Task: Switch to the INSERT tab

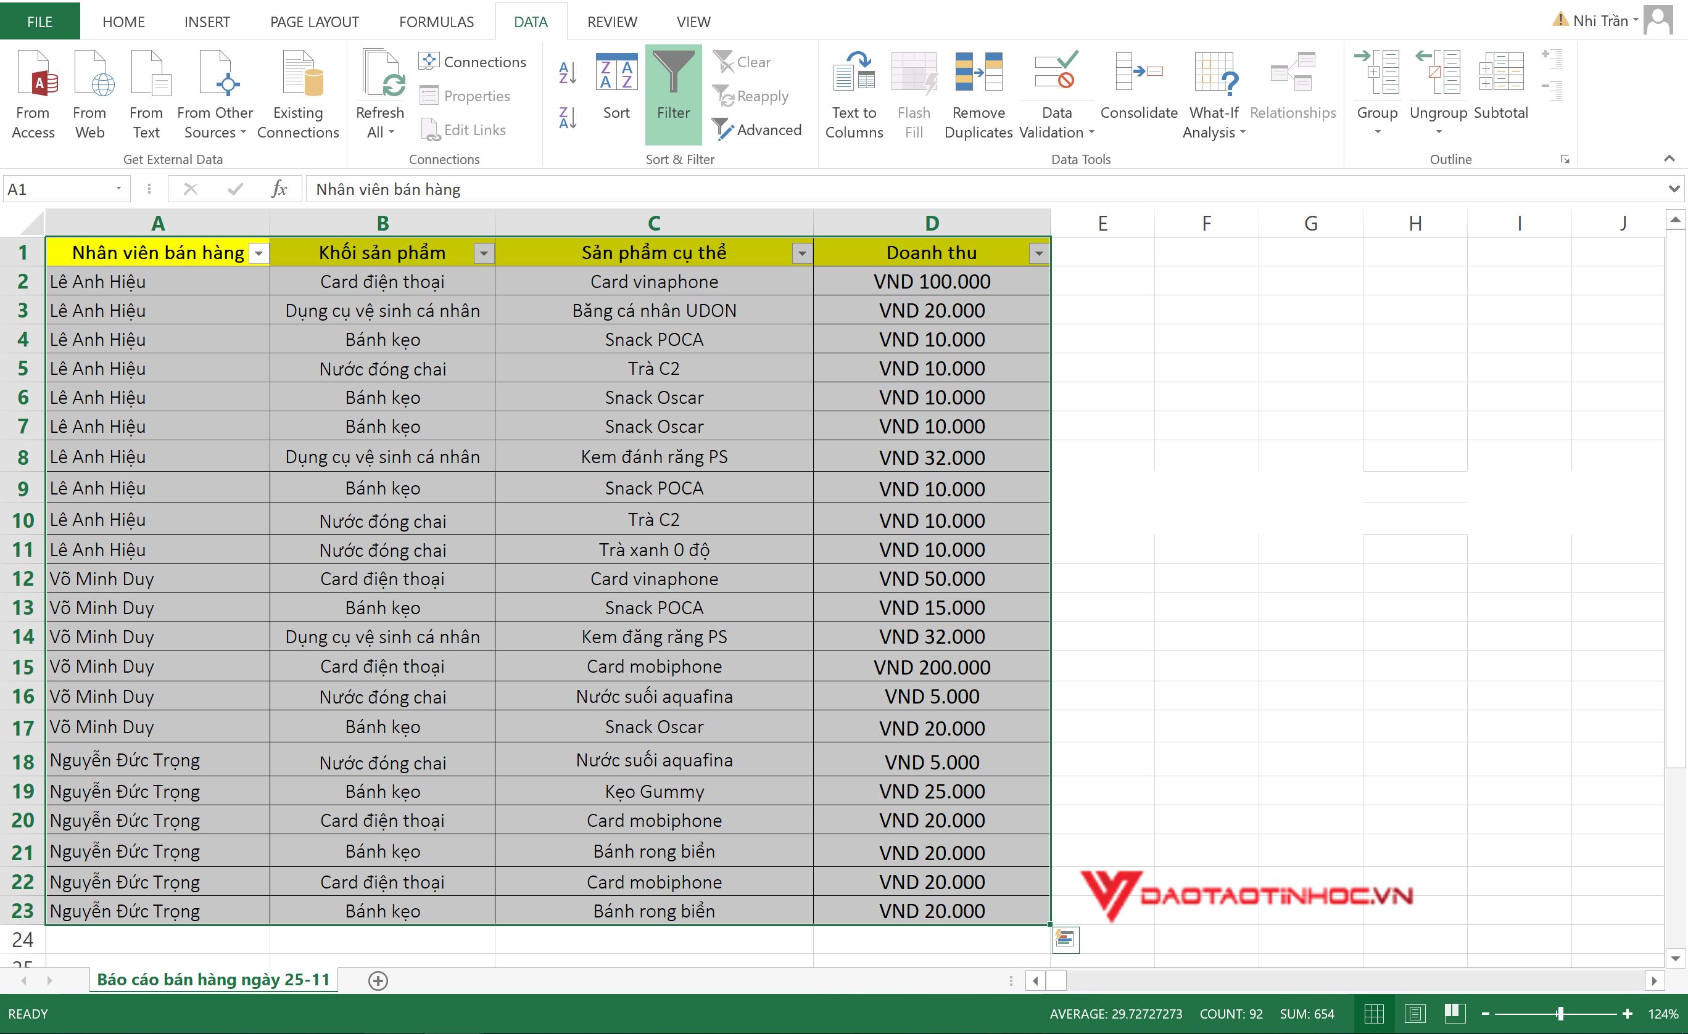Action: pos(207,22)
